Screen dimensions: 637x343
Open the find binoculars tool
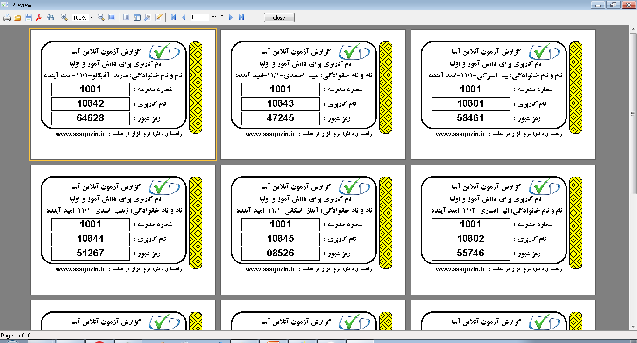pos(50,17)
